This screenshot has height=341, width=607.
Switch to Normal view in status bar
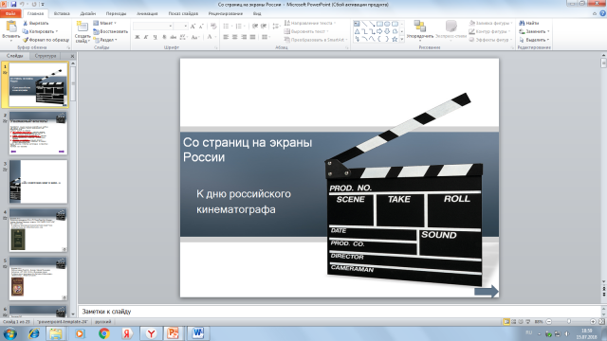pyautogui.click(x=506, y=322)
